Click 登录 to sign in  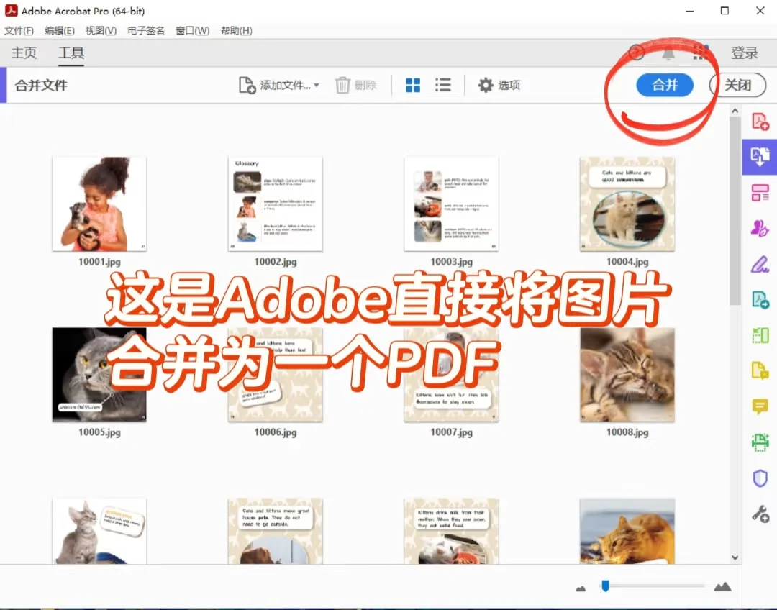coord(745,53)
